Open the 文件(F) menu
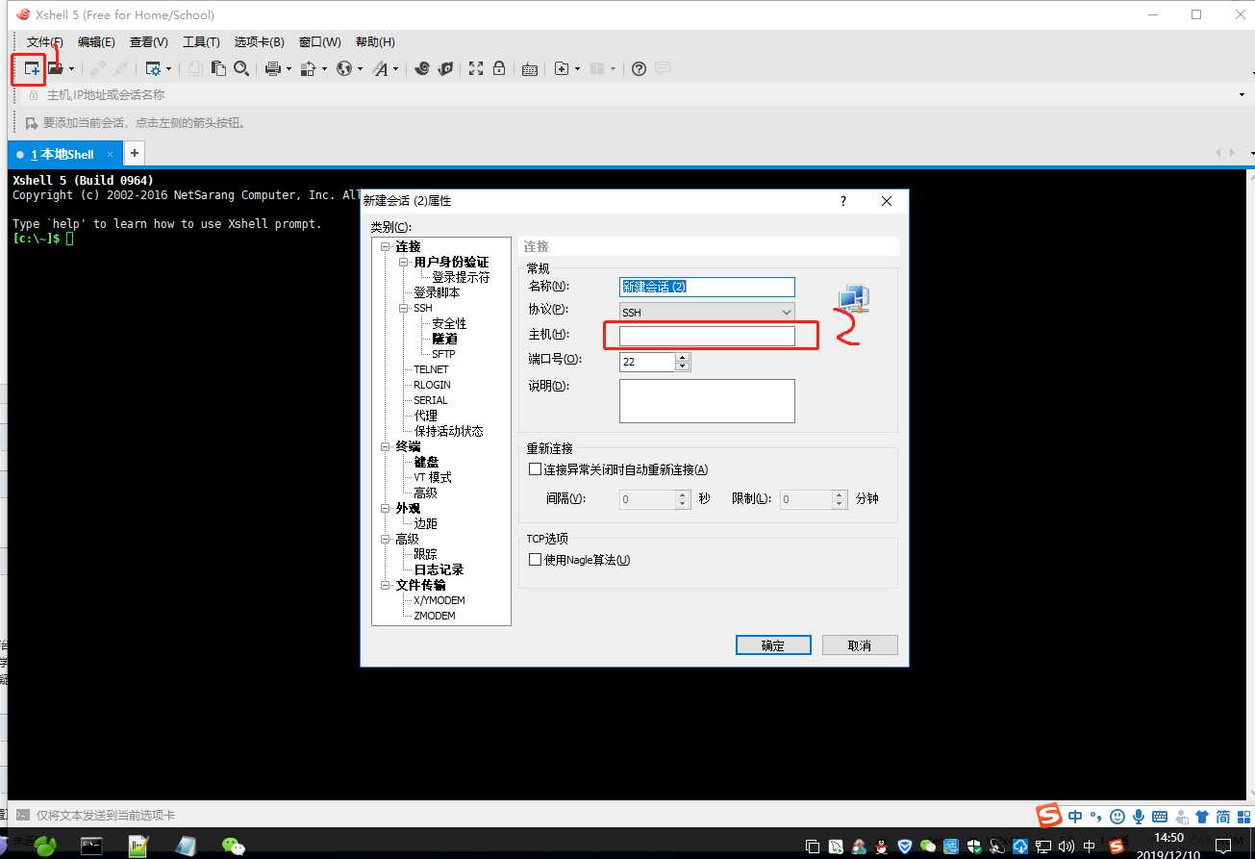 pos(44,42)
